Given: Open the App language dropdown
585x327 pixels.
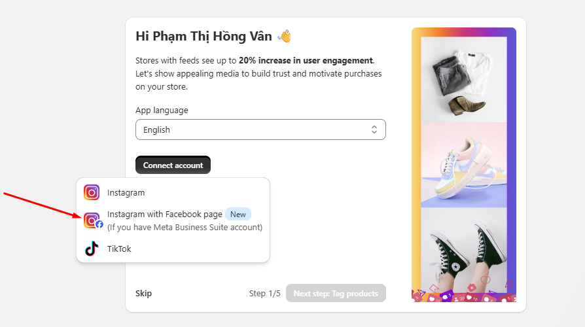Looking at the screenshot, I should coord(260,129).
